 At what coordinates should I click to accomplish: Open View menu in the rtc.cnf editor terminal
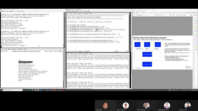[75, 14]
